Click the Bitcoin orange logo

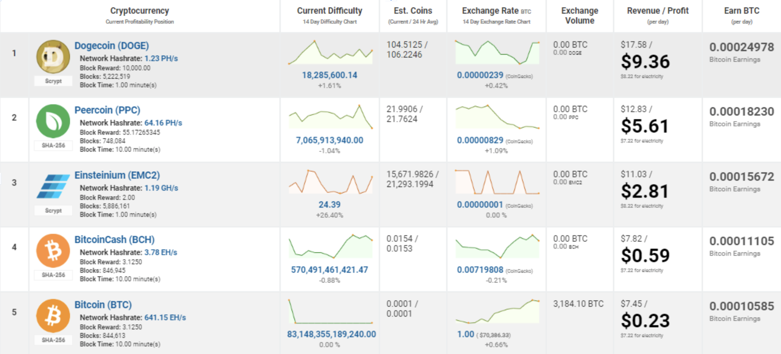[x=53, y=316]
